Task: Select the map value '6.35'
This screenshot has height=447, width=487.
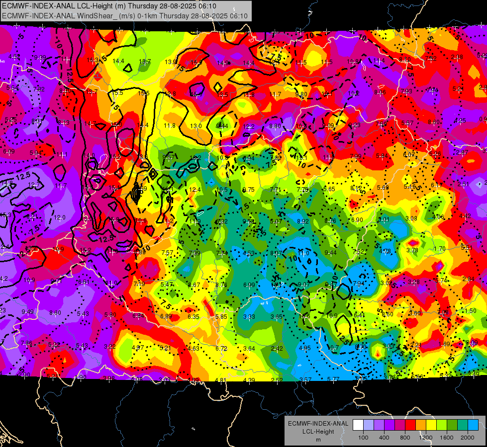Action: coord(194,316)
